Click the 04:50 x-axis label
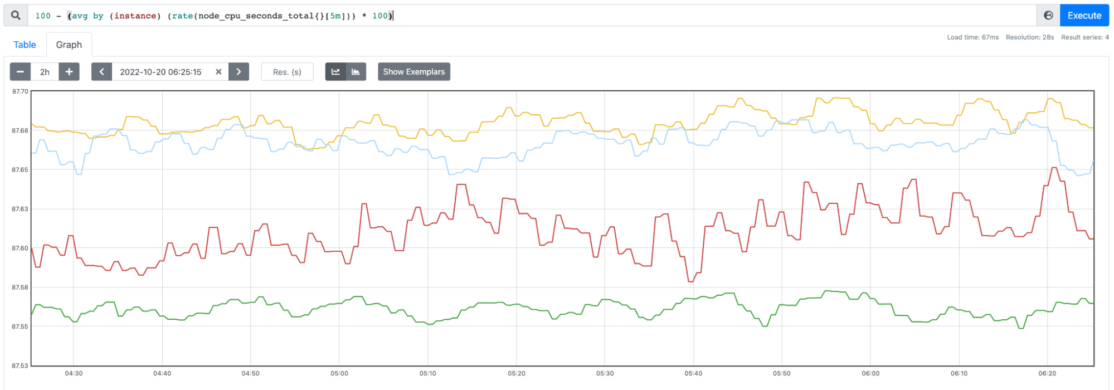Viewport: 1114px width, 390px height. coord(251,373)
